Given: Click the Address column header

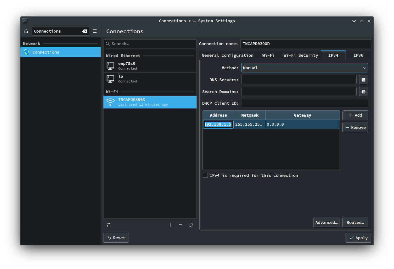Looking at the screenshot, I should pos(218,115).
